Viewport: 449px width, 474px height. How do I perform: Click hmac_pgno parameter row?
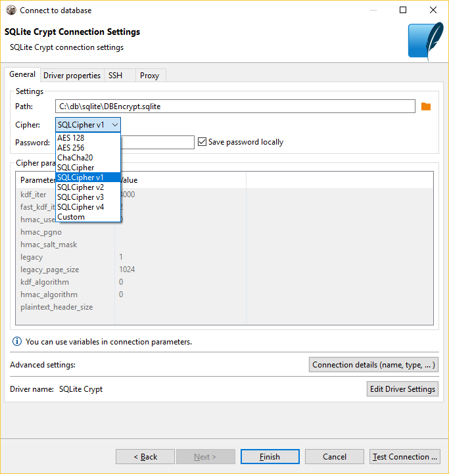click(x=224, y=232)
